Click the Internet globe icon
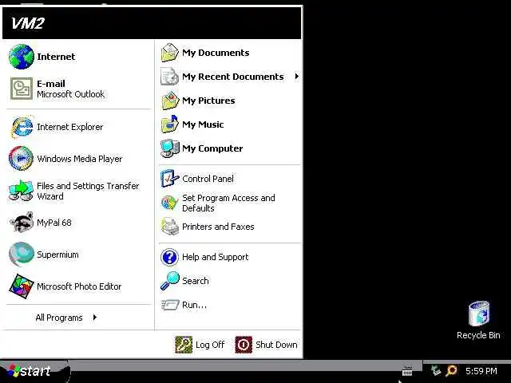 tap(22, 57)
